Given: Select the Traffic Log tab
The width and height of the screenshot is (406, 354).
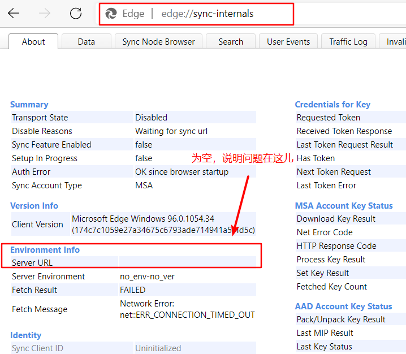Looking at the screenshot, I should pos(348,41).
